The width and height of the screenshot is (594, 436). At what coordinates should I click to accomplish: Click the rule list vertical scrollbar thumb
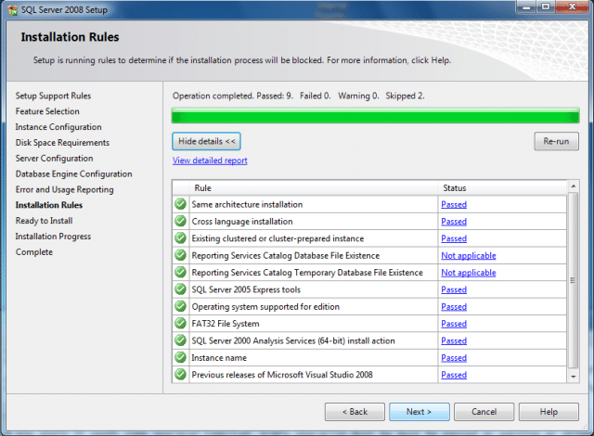(x=574, y=280)
